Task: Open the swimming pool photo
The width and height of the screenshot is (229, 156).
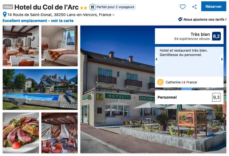Action: [x=40, y=89]
